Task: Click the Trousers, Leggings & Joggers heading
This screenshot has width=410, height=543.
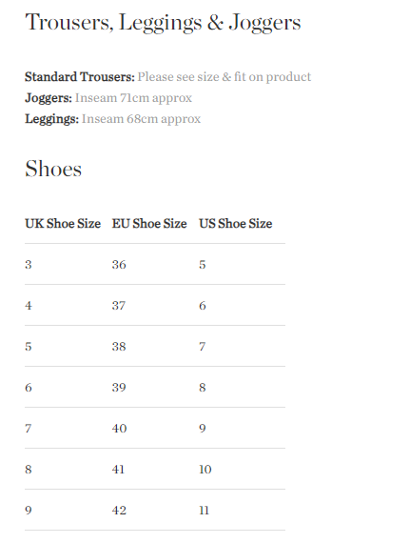Action: 163,23
